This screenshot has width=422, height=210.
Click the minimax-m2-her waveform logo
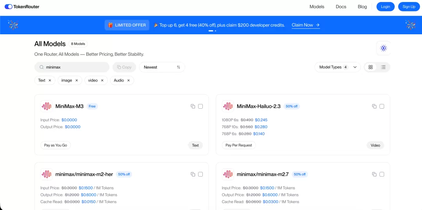[46, 174]
